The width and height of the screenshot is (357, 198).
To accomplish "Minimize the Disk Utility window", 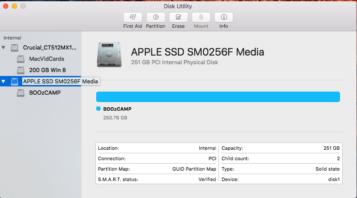I will point(14,6).
